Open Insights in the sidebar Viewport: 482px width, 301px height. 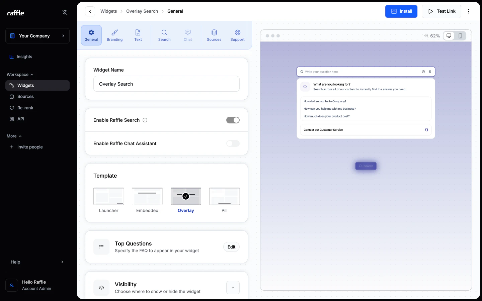[x=37, y=57]
